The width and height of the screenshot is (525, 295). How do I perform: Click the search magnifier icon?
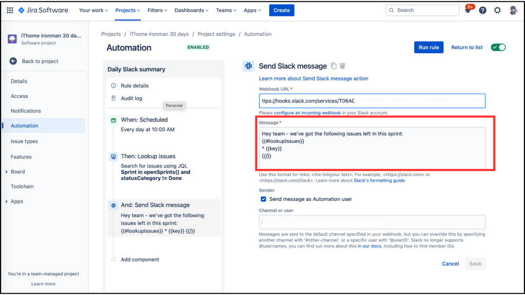(x=391, y=10)
